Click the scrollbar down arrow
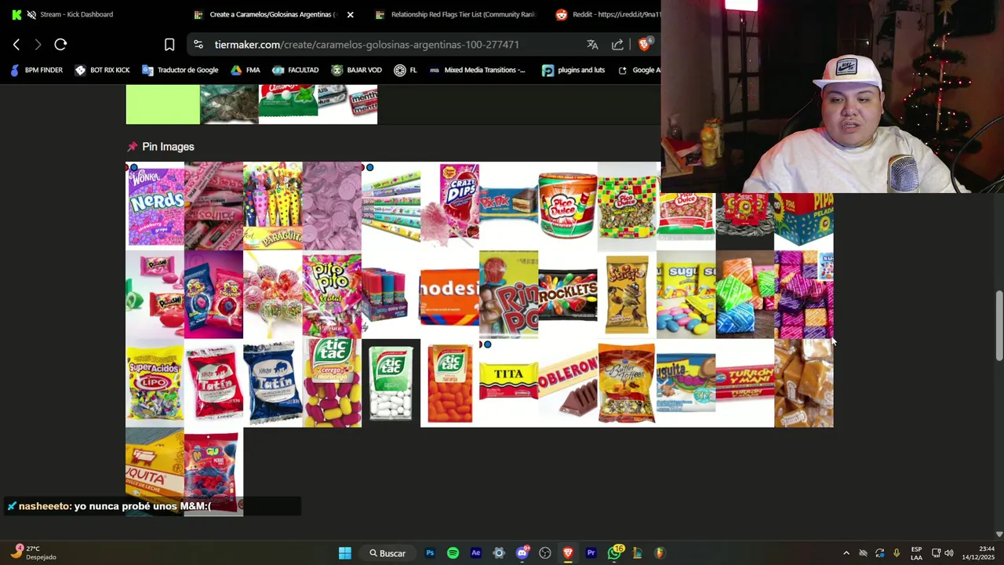This screenshot has width=1004, height=565. pos(999,534)
